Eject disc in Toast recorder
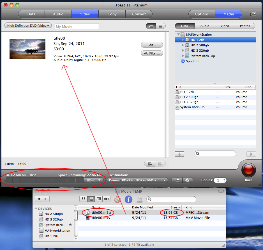This screenshot has height=250, width=263. coord(178,180)
